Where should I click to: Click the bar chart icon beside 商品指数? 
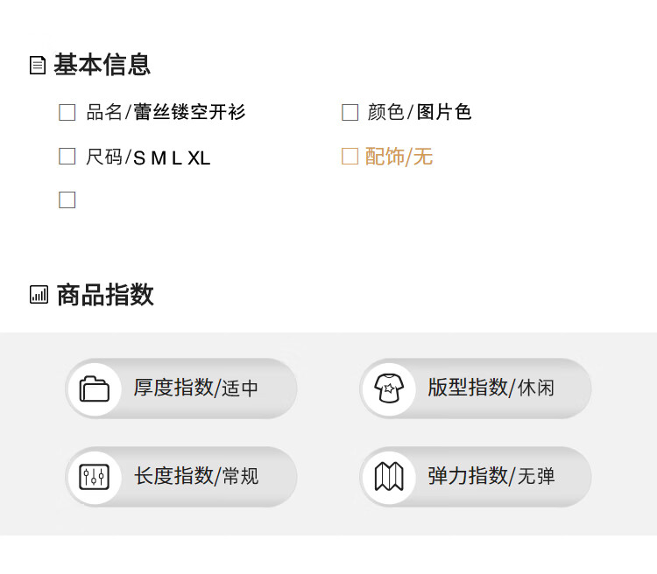(x=39, y=295)
